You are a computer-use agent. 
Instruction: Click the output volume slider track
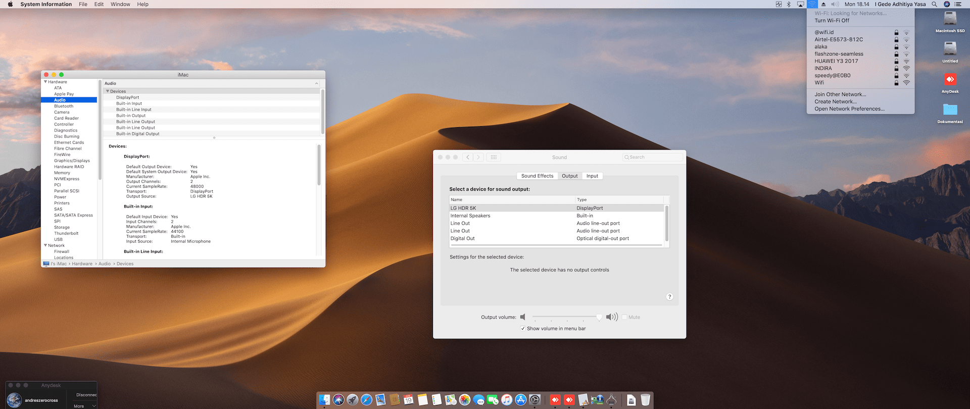coord(565,317)
